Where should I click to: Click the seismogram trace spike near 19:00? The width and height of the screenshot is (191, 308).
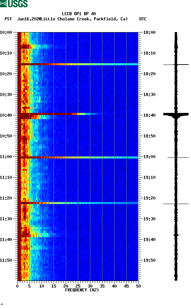(178, 157)
